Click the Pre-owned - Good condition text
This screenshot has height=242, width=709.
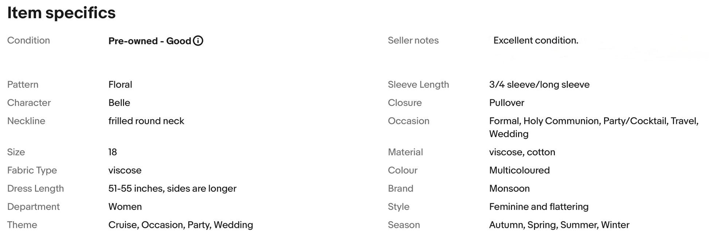click(x=149, y=41)
